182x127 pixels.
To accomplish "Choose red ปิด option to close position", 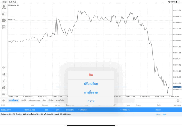I will click(x=91, y=75).
